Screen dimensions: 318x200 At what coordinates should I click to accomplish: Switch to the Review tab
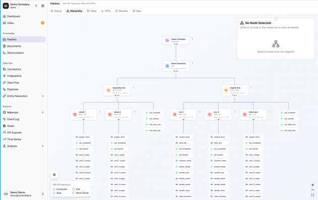(122, 11)
